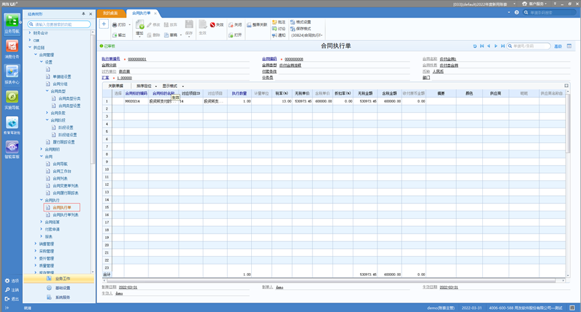This screenshot has height=312, width=581.
Task: Click the plus quick-add button in toolbar
Action: [103, 24]
